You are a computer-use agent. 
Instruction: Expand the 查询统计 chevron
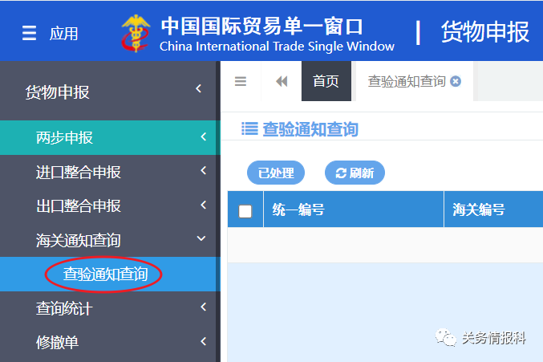204,307
